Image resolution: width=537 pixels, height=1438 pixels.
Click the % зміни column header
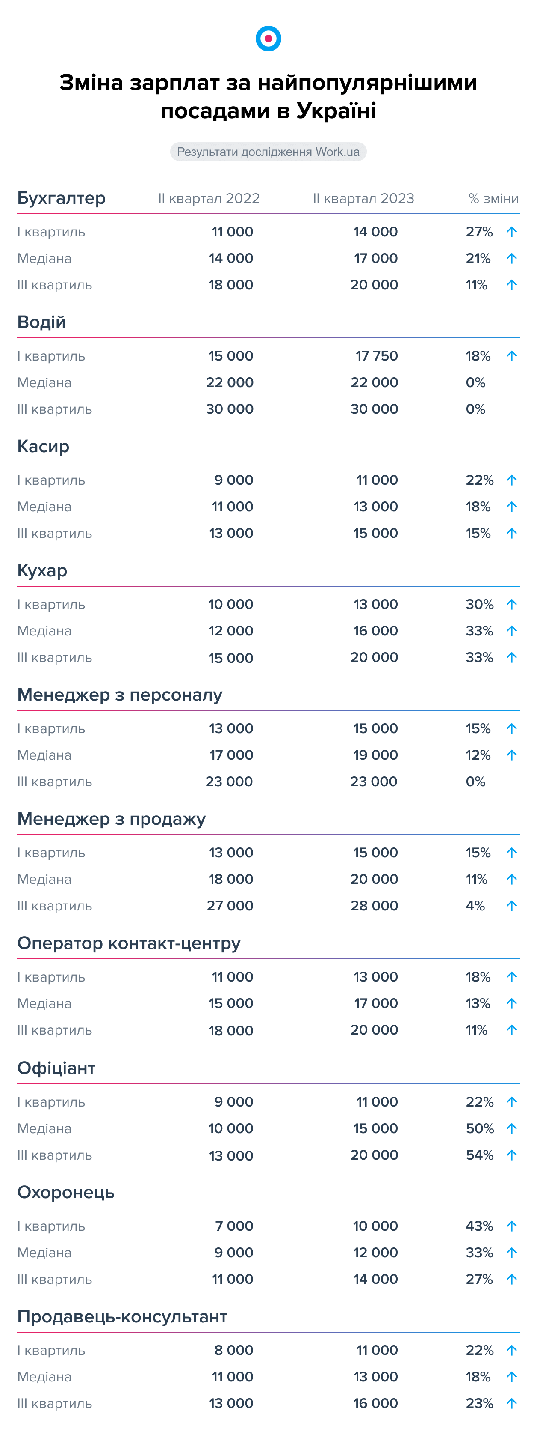point(493,199)
